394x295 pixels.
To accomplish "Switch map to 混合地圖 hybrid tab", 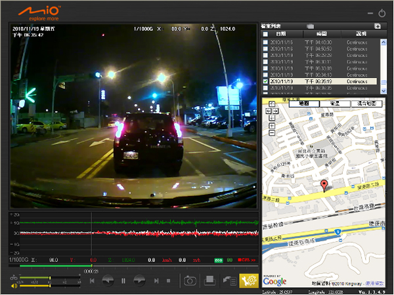I will click(366, 104).
